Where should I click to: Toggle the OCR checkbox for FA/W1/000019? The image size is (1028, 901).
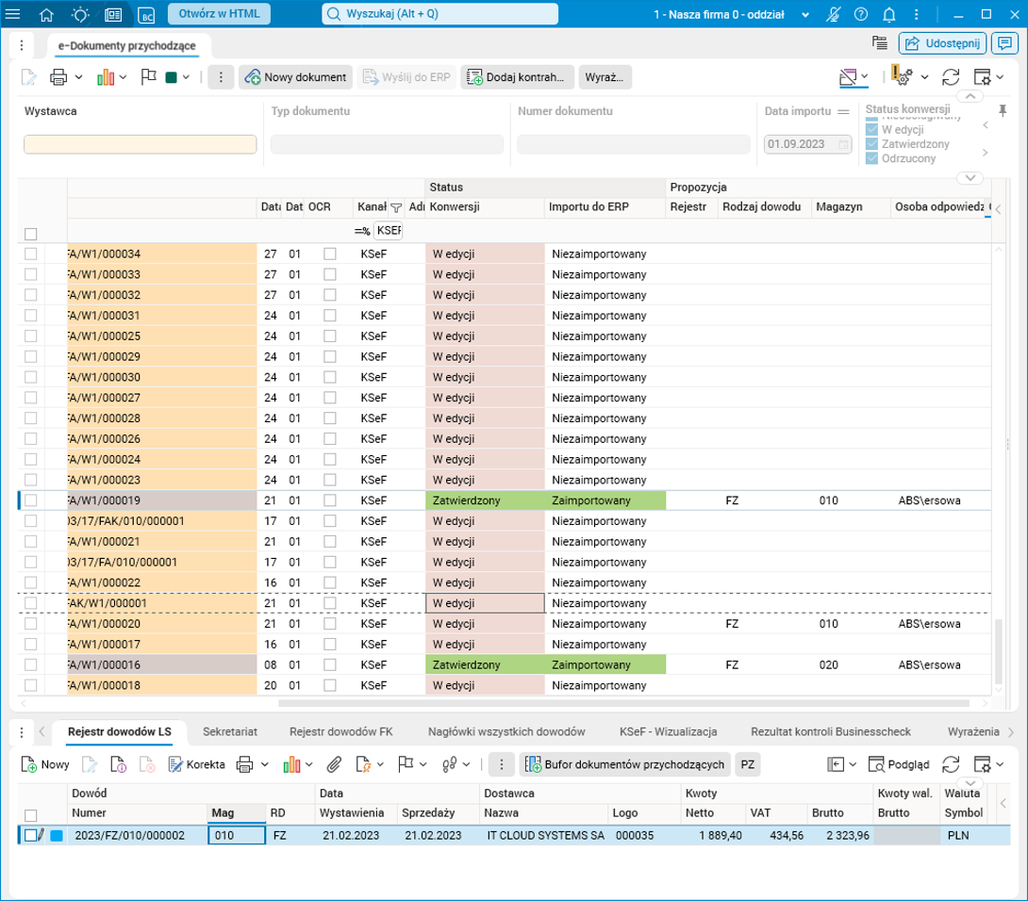point(330,500)
